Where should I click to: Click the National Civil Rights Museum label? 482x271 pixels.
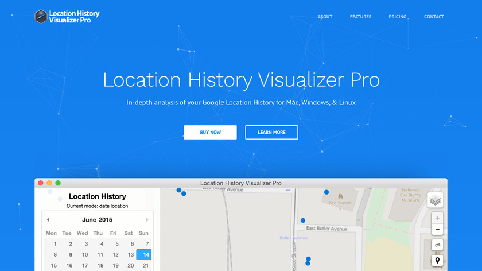tap(410, 195)
